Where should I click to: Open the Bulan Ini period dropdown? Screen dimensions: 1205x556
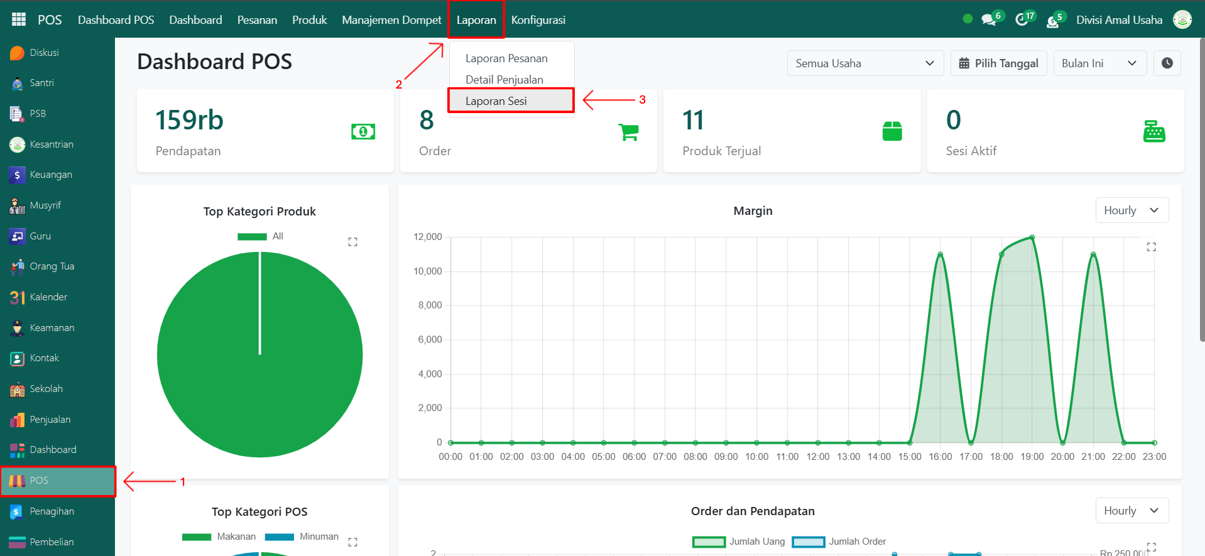pyautogui.click(x=1099, y=63)
